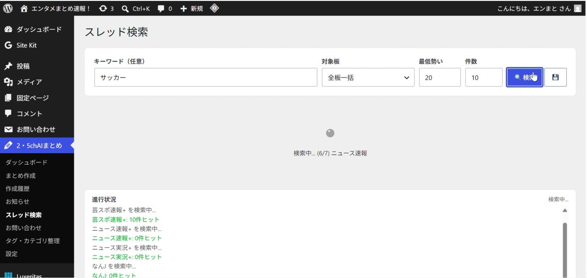Viewport: 587px width, 278px height.
Task: Click the スレッド検索 page heading
Action: (116, 32)
